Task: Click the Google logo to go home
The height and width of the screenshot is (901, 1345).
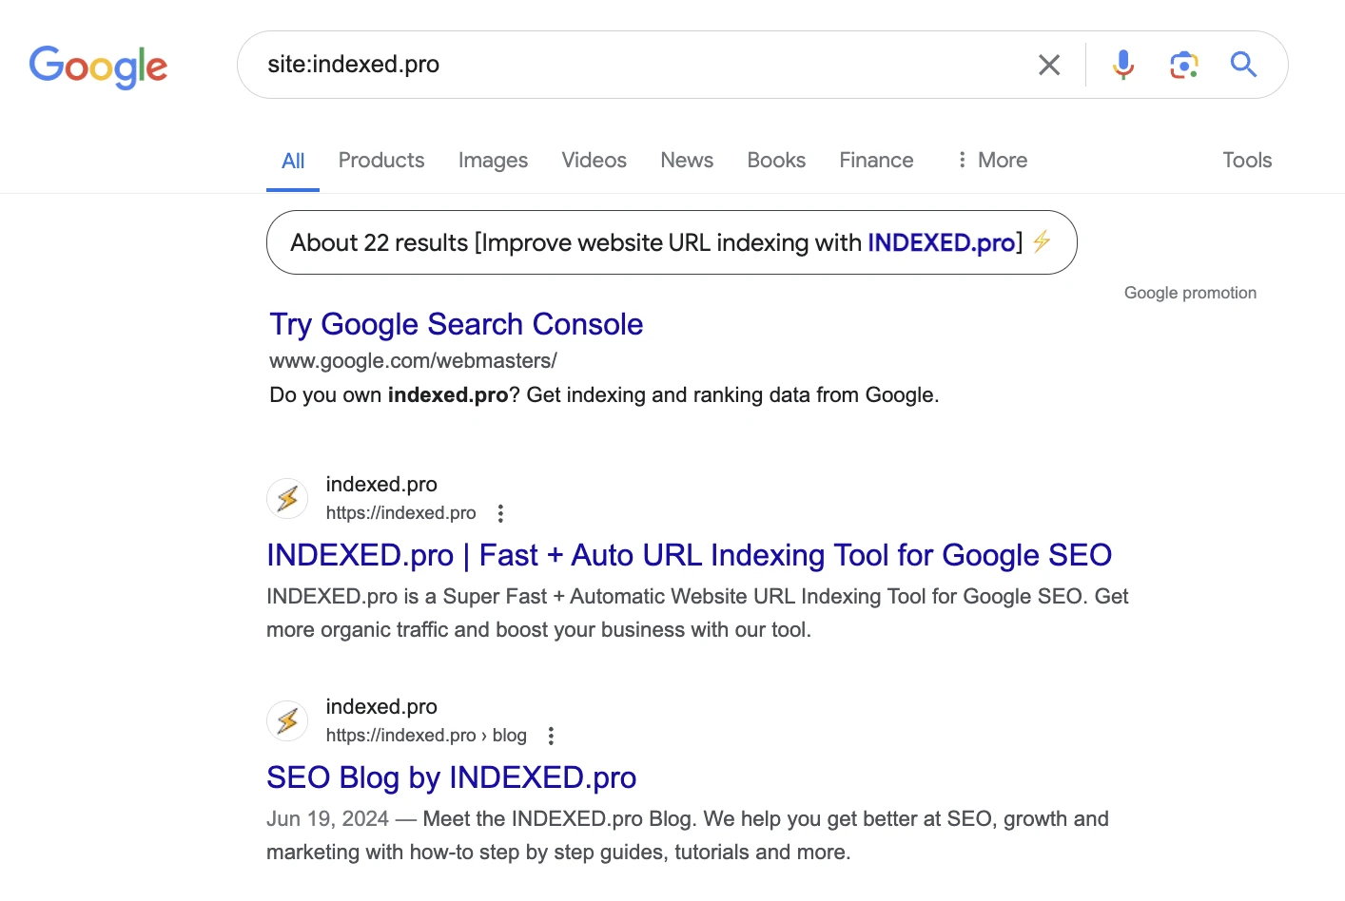Action: (x=98, y=67)
